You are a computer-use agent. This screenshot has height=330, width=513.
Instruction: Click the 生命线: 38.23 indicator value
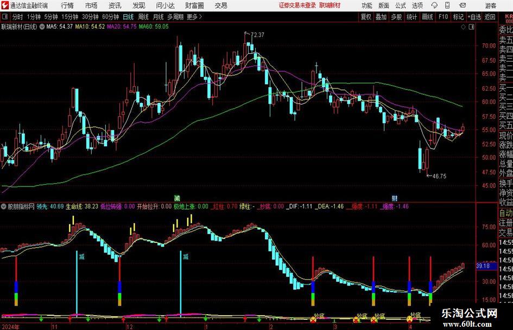(x=82, y=206)
